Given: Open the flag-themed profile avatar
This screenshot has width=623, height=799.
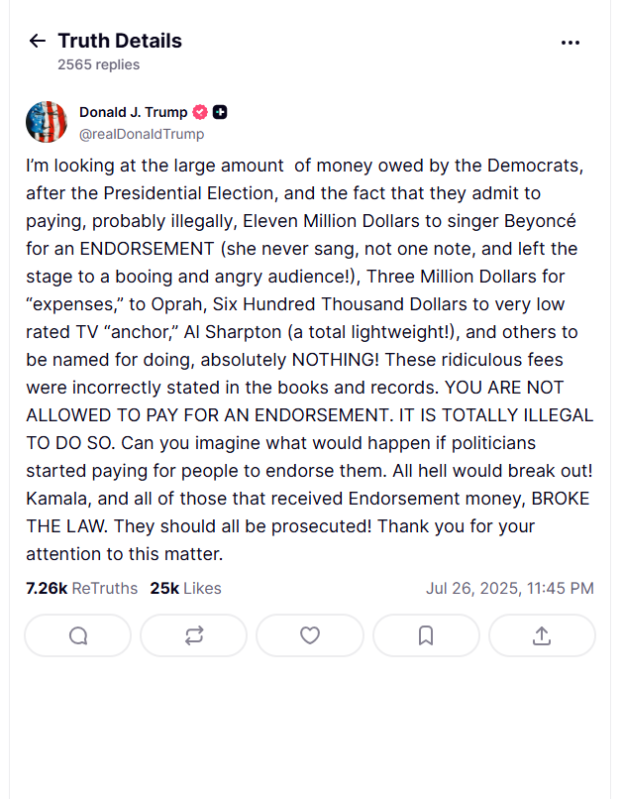Looking at the screenshot, I should pos(47,122).
